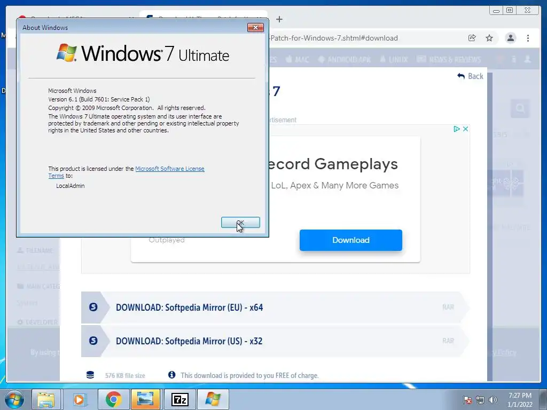Open NEWS & REVIEWS in Softpedia navigation
This screenshot has width=547, height=410.
(449, 59)
